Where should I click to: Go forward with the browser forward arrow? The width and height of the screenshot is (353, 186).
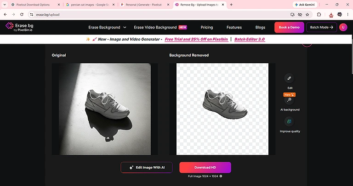pos(13,14)
